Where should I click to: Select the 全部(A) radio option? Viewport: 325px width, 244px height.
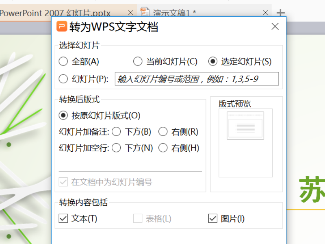pyautogui.click(x=63, y=62)
